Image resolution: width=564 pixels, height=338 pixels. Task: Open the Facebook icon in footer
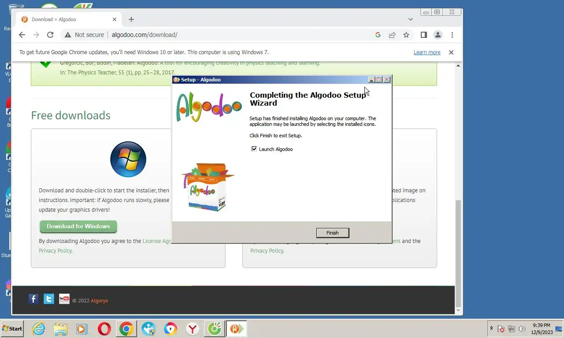33,299
